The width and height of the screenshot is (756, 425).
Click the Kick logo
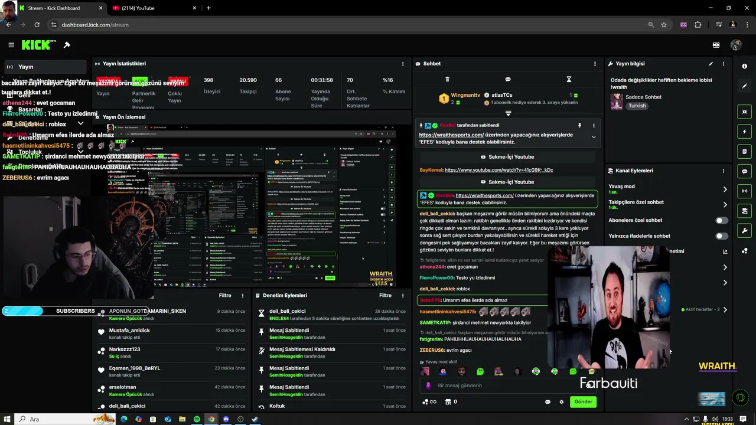(38, 45)
